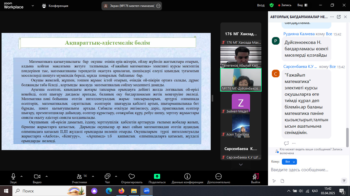The height and width of the screenshot is (196, 350).
Task: Toggle the microphone (Звук) button
Action: (13, 177)
